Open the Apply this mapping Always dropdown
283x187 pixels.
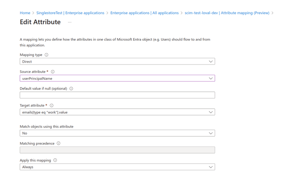click(117, 167)
